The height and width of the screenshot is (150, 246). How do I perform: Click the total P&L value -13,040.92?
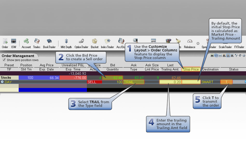point(77,73)
